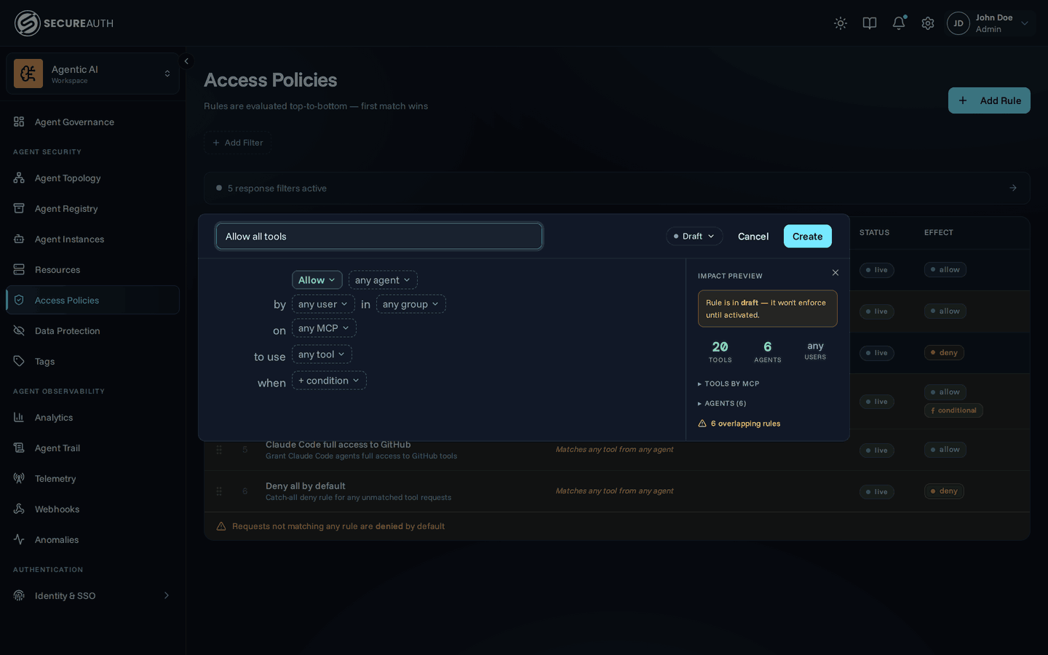Click the conditional effect badge
This screenshot has height=655, width=1048.
[x=953, y=410]
